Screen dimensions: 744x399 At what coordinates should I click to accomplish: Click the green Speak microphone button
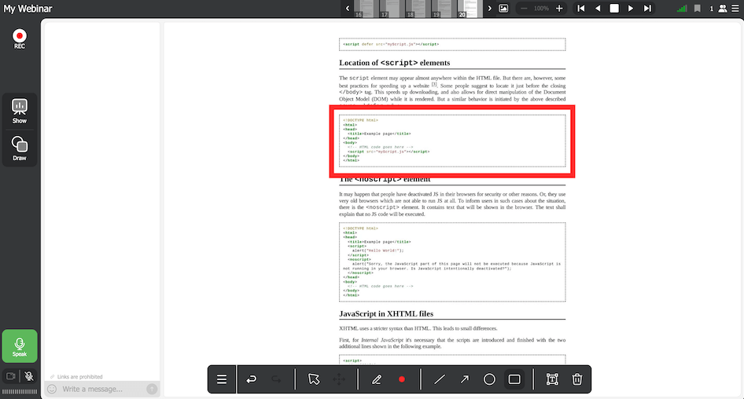pyautogui.click(x=20, y=346)
